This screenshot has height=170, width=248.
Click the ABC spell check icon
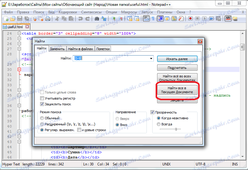tap(228, 19)
